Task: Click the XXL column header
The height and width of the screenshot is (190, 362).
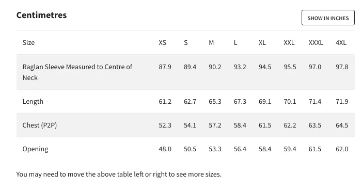Action: pos(289,43)
